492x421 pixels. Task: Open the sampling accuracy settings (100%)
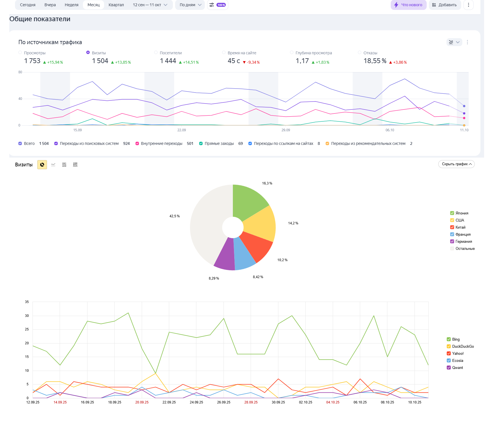click(x=218, y=5)
